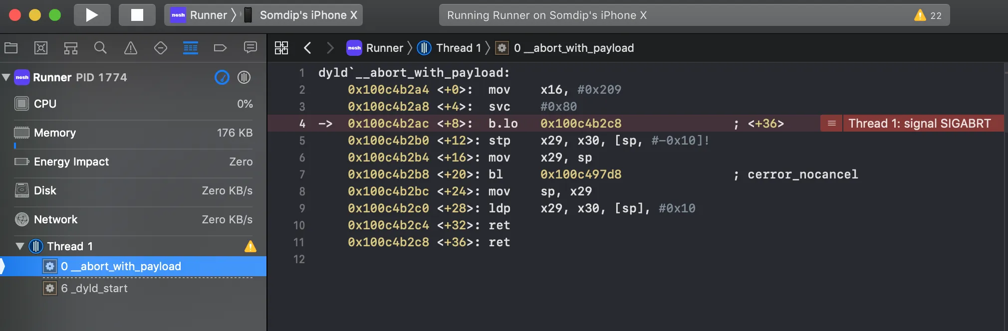Image resolution: width=1008 pixels, height=331 pixels.
Task: Open the Find navigator magnifier icon
Action: 100,48
